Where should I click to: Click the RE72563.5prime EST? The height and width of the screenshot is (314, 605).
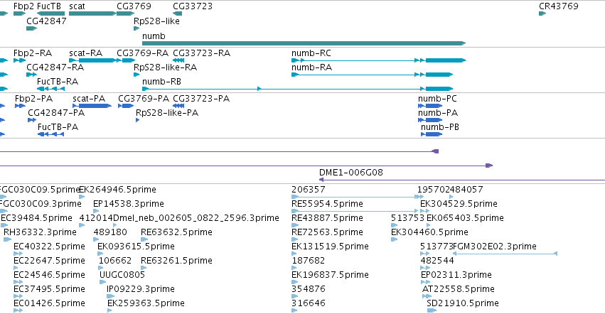pyautogui.click(x=294, y=239)
